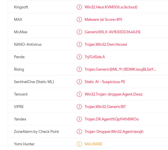Select the GenericRXLX-AV!830DD354A31E detection text
The image size is (168, 150).
(x=112, y=32)
